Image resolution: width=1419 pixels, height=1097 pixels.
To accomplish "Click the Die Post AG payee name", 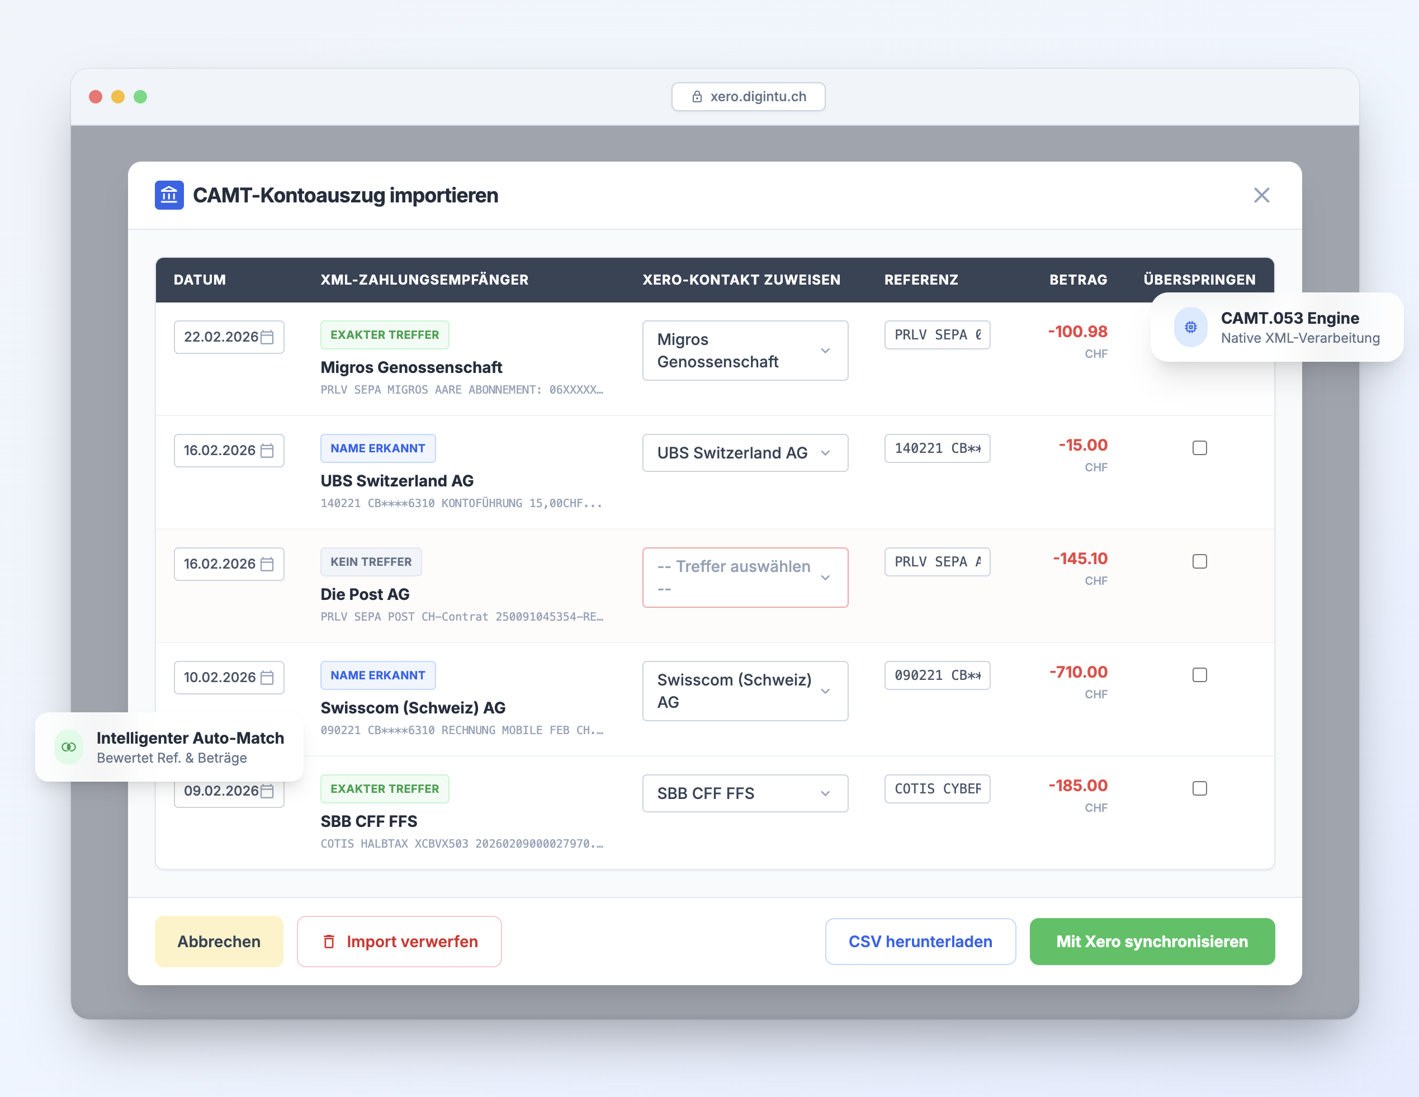I will point(365,594).
